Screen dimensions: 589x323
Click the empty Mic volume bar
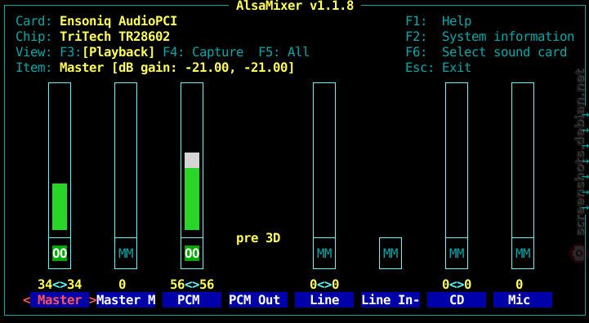tap(523, 160)
